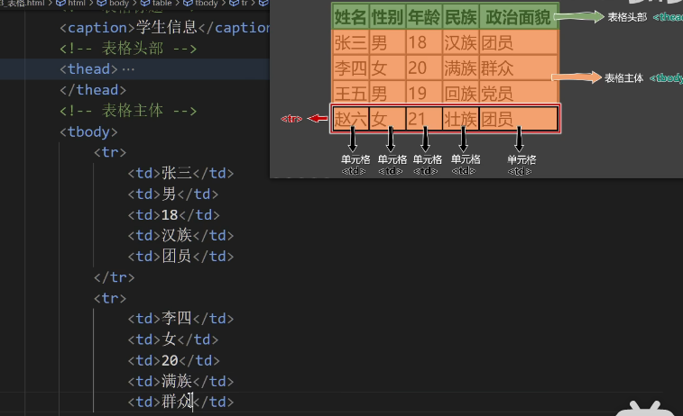Screen dimensions: 683x416
Task: Click the 群众 cell in the diagram table
Action: pyautogui.click(x=519, y=68)
